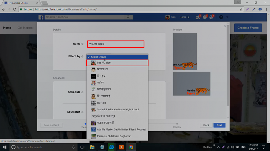Open the Messenger messages icon
The width and height of the screenshot is (270, 151).
(205, 17)
